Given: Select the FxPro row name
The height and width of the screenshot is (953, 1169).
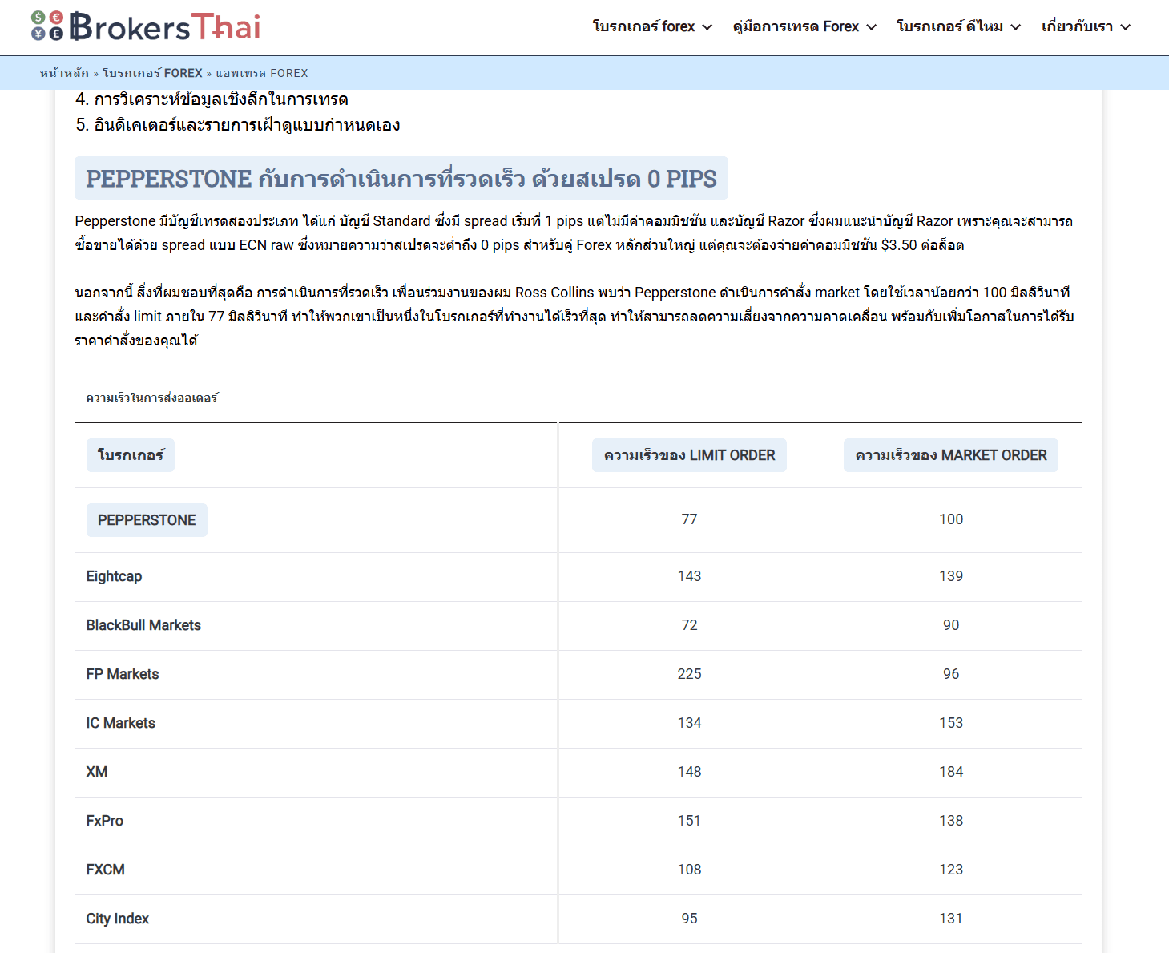Looking at the screenshot, I should coord(105,821).
